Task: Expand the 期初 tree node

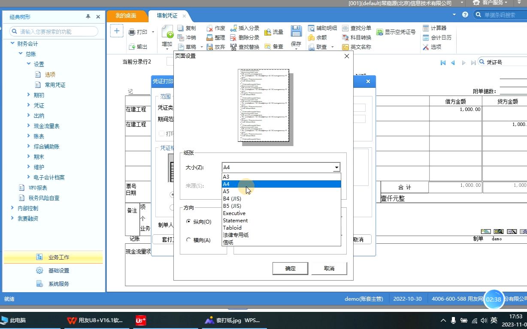Action: 29,95
